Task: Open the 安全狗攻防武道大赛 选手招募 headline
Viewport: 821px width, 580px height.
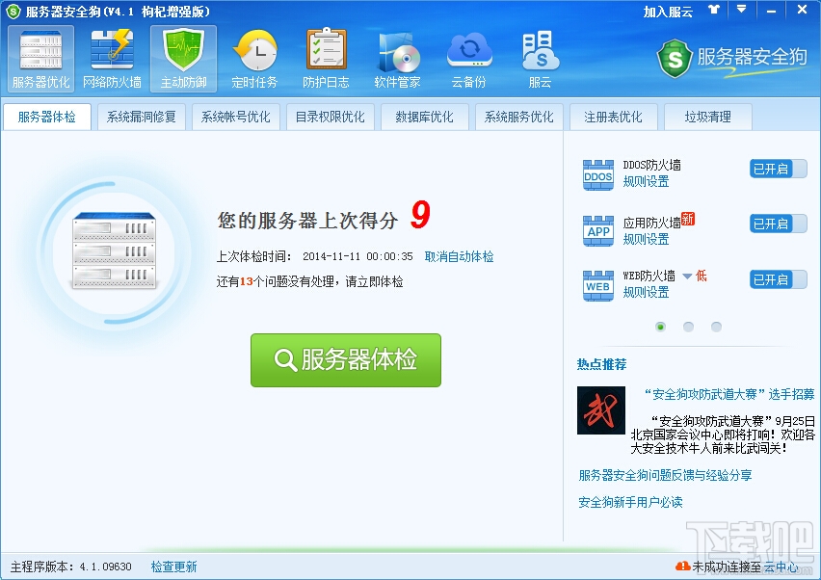Action: pos(728,394)
